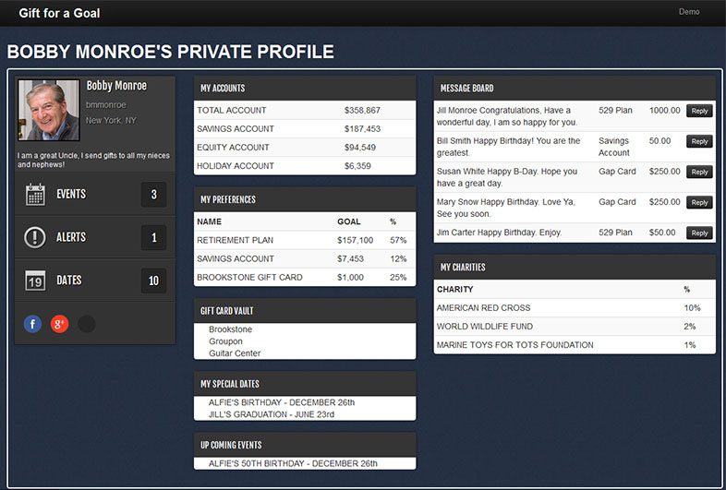The height and width of the screenshot is (490, 726).
Task: Click the Equity Account row
Action: pyautogui.click(x=305, y=147)
